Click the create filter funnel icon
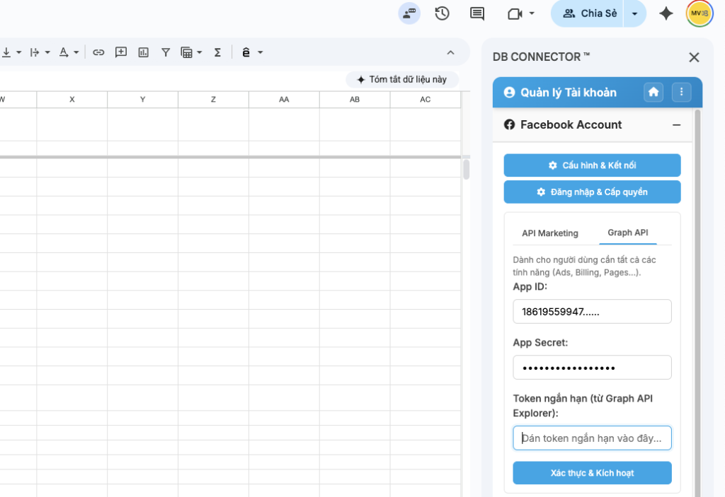This screenshot has width=725, height=497. pyautogui.click(x=166, y=52)
